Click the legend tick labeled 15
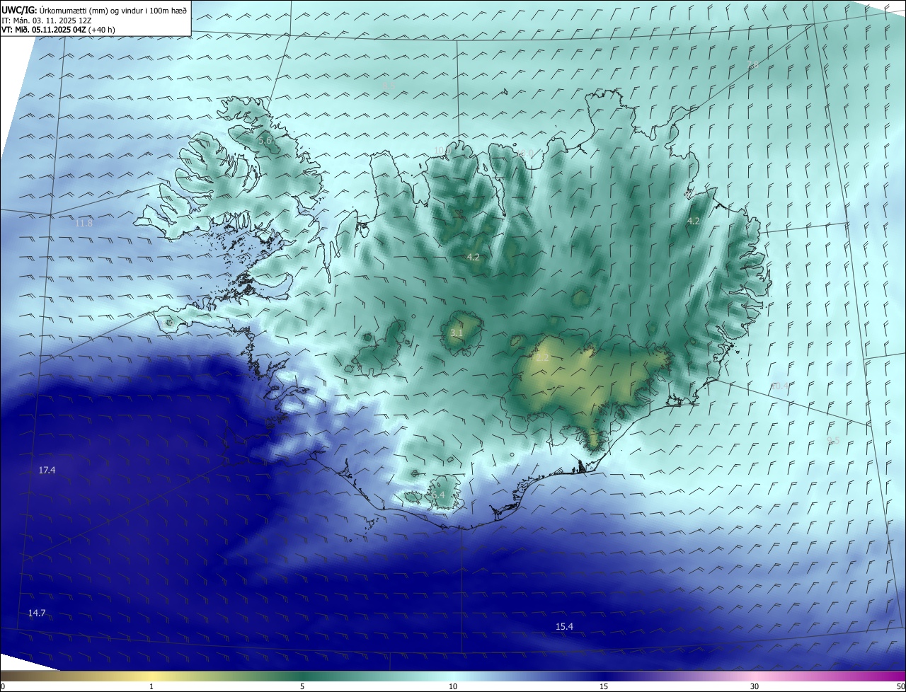The image size is (906, 692). coord(604,686)
